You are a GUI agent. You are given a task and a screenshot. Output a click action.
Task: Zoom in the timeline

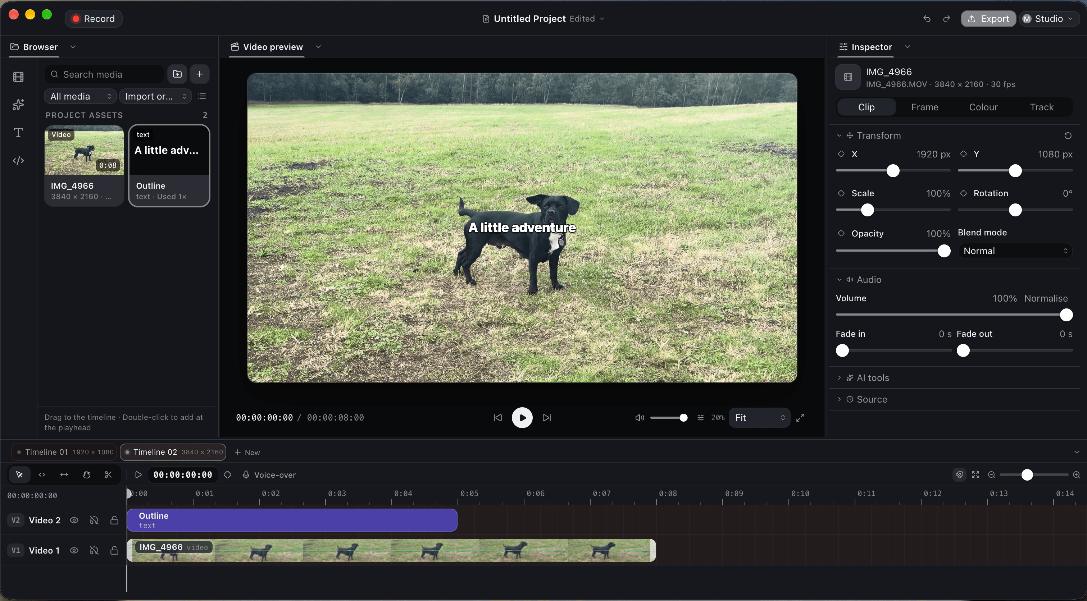1077,475
